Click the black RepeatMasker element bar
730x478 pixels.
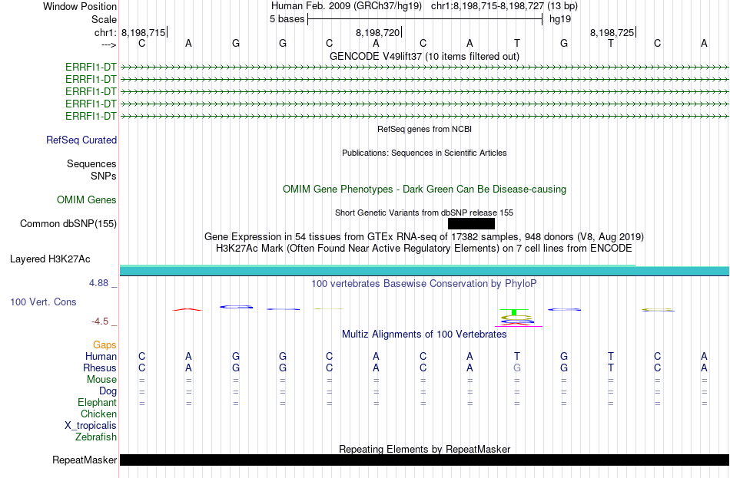point(424,460)
